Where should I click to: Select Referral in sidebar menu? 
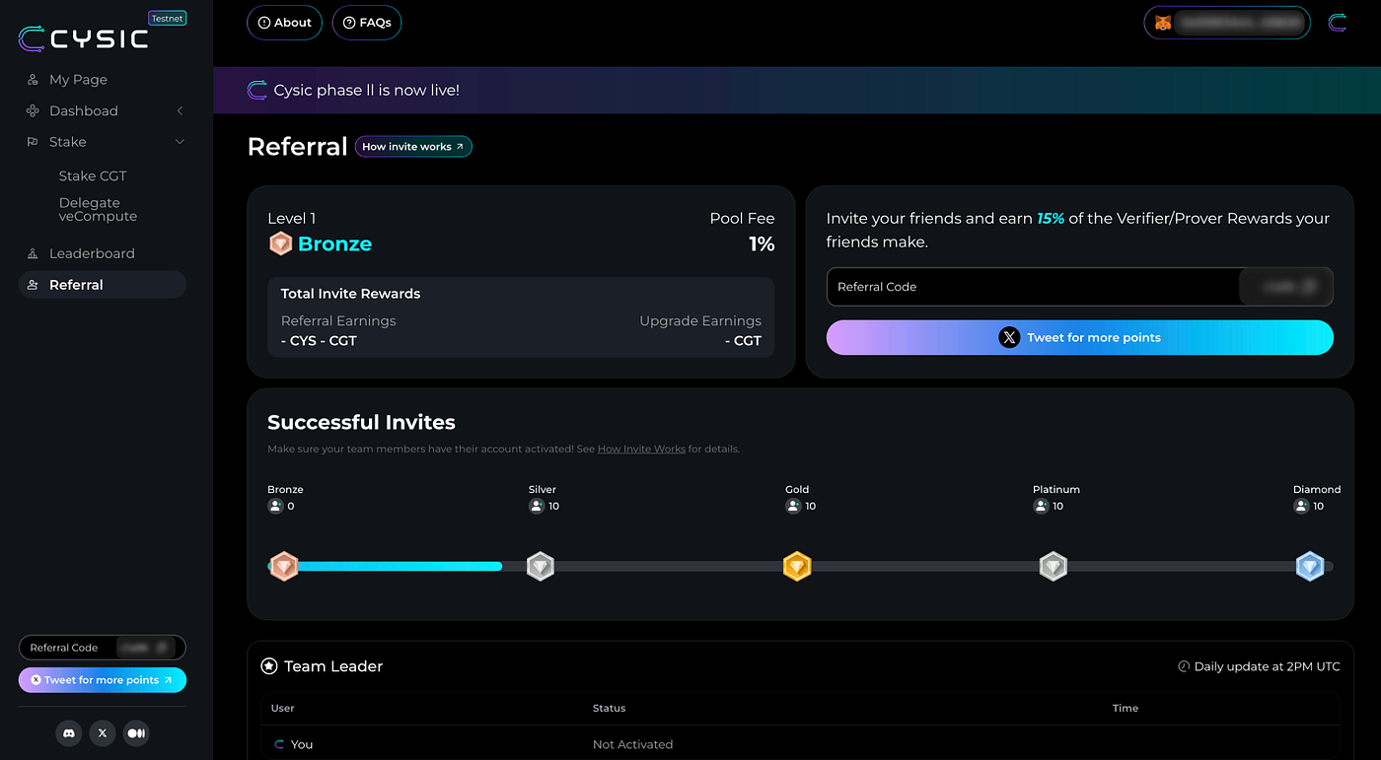coord(103,285)
